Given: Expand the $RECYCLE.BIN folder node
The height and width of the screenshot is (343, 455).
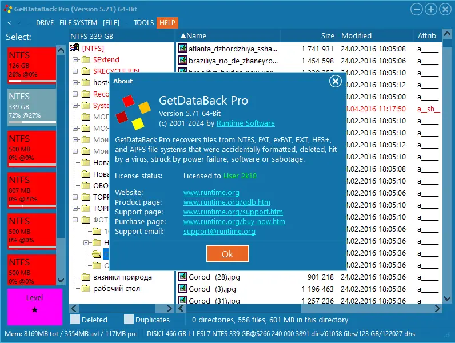Looking at the screenshot, I should pyautogui.click(x=75, y=71).
